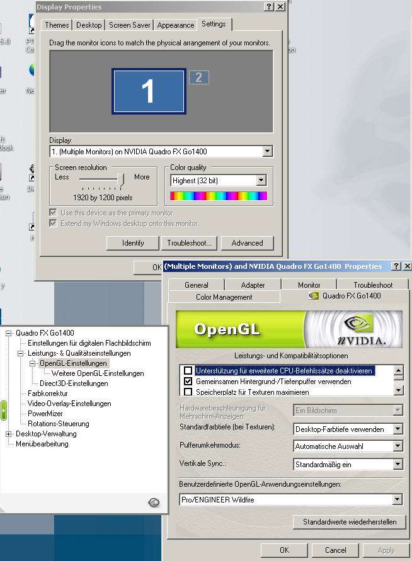Open the Color quality dropdown
This screenshot has height=561, width=412.
(261, 180)
